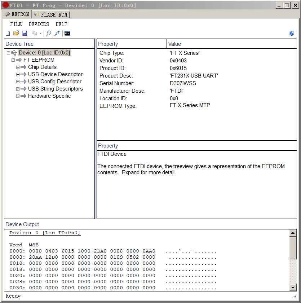Select the FT EEPROM tree item
The image size is (301, 303).
coord(39,60)
